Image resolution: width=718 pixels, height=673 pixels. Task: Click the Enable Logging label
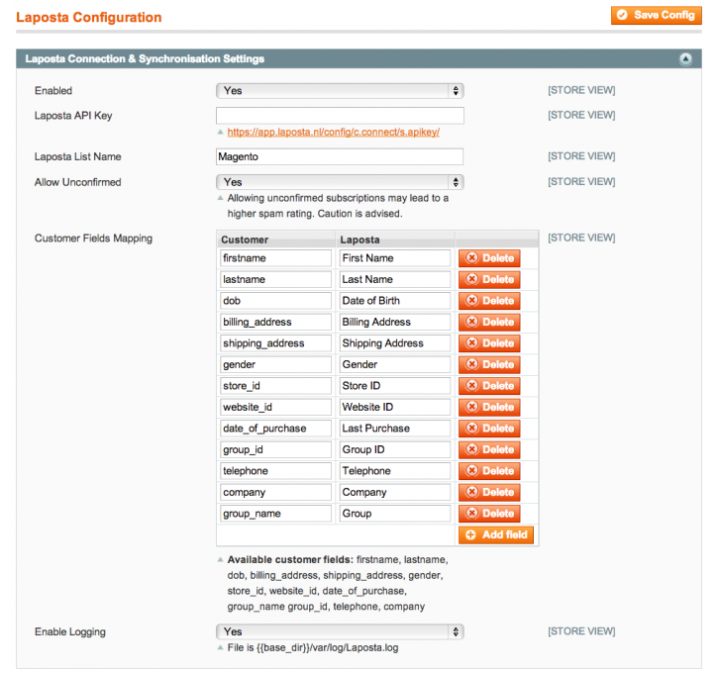pyautogui.click(x=70, y=631)
